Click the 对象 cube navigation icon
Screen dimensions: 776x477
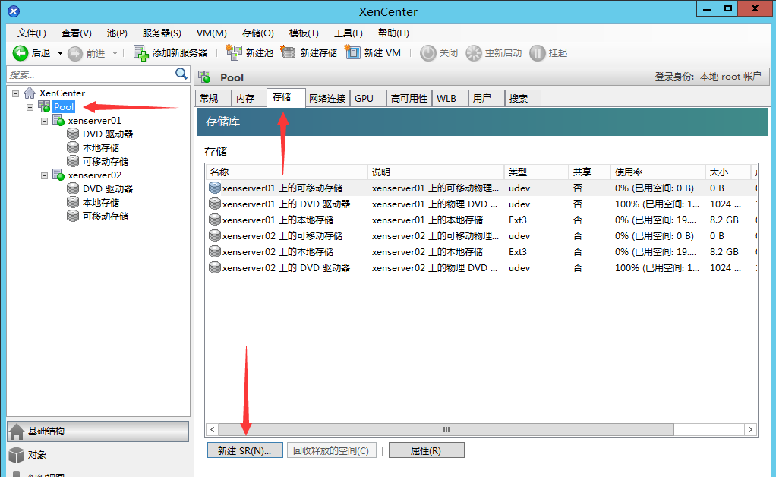(x=17, y=455)
